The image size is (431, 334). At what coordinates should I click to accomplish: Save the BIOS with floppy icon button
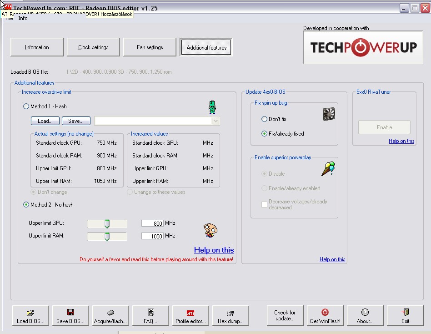pos(70,315)
